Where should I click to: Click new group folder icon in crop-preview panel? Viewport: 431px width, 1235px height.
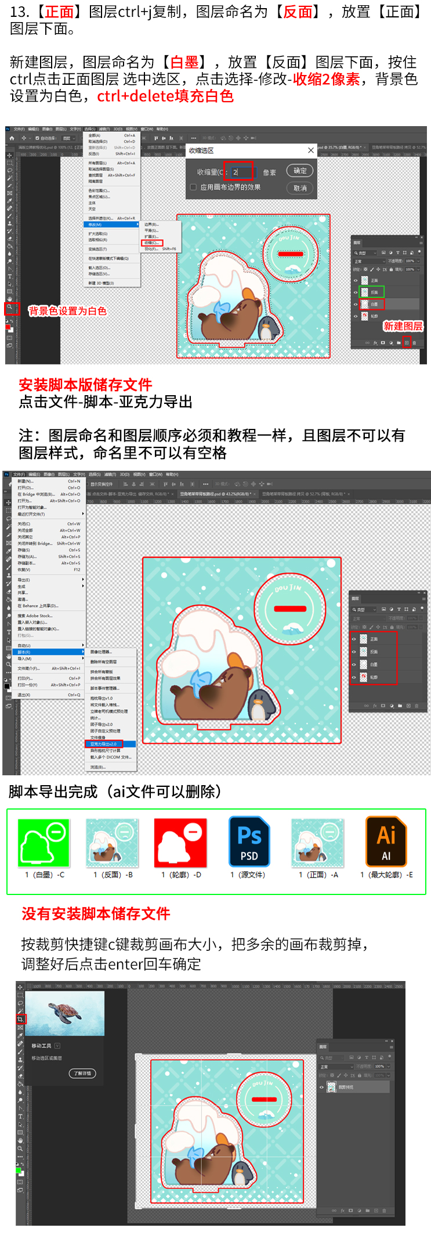368,1211
